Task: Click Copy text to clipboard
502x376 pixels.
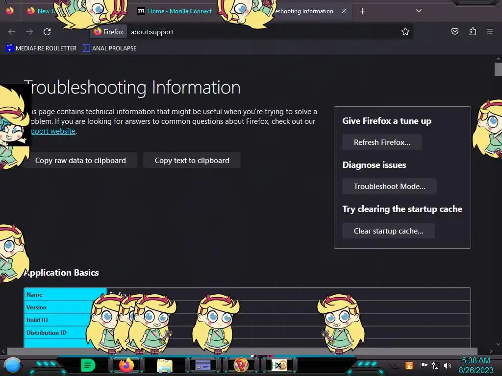Action: (x=192, y=161)
